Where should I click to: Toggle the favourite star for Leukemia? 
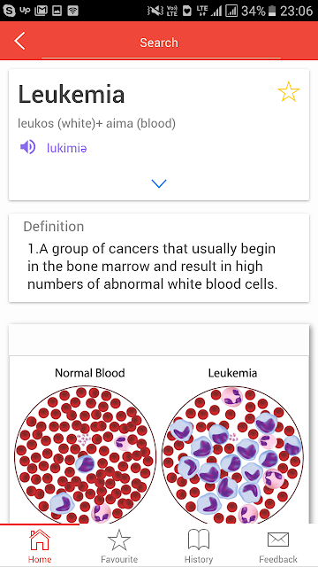[x=289, y=91]
